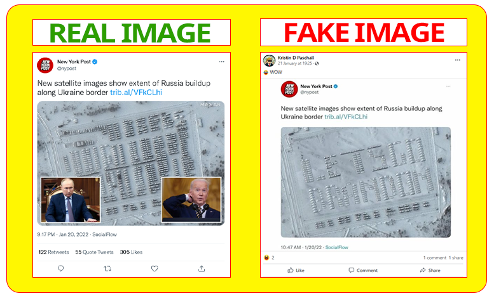Click the Facebook Like button

pyautogui.click(x=296, y=270)
